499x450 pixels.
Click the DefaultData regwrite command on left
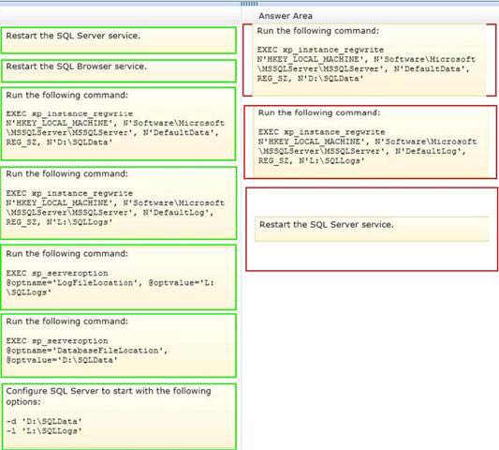coord(118,124)
